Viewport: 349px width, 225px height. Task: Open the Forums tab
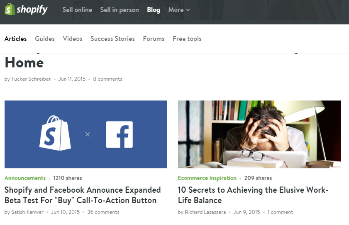154,38
